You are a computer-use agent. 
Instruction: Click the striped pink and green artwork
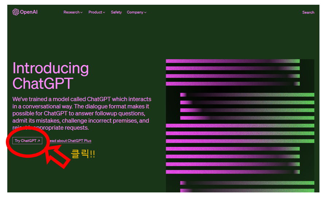coord(240,126)
